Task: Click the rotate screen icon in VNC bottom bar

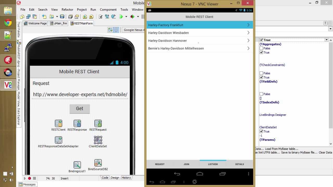Action: (195, 182)
